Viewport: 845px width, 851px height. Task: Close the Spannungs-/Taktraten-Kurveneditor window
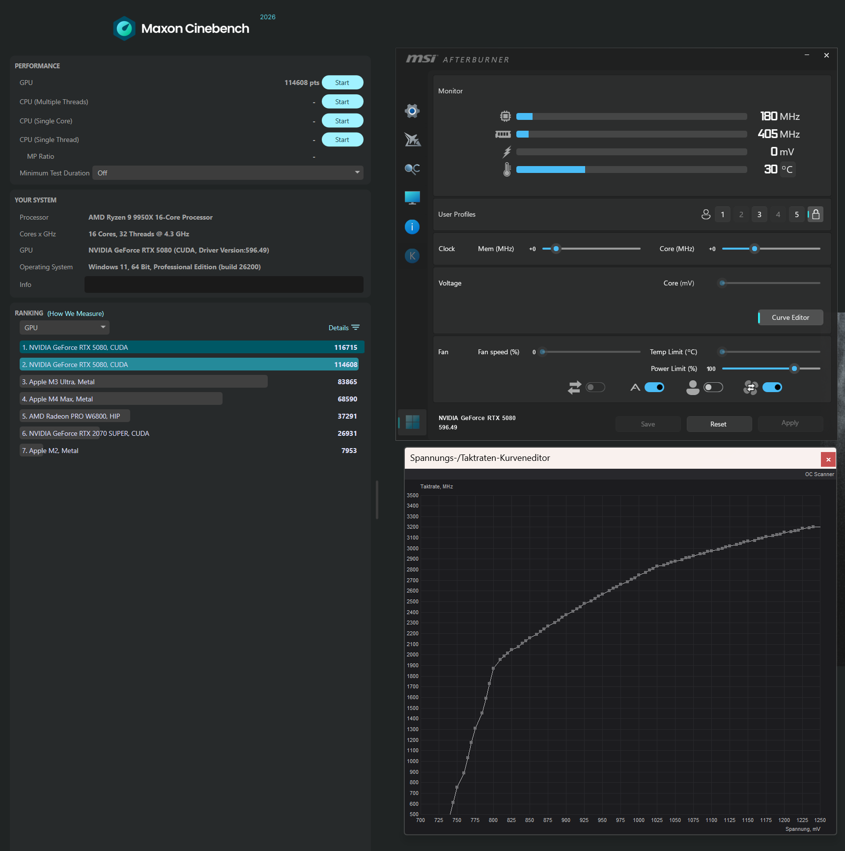click(x=828, y=459)
